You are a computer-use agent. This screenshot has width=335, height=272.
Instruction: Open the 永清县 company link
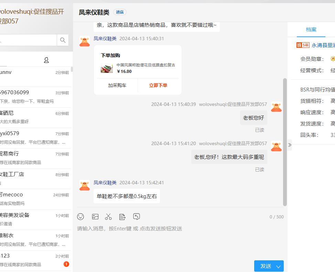coord(323,45)
